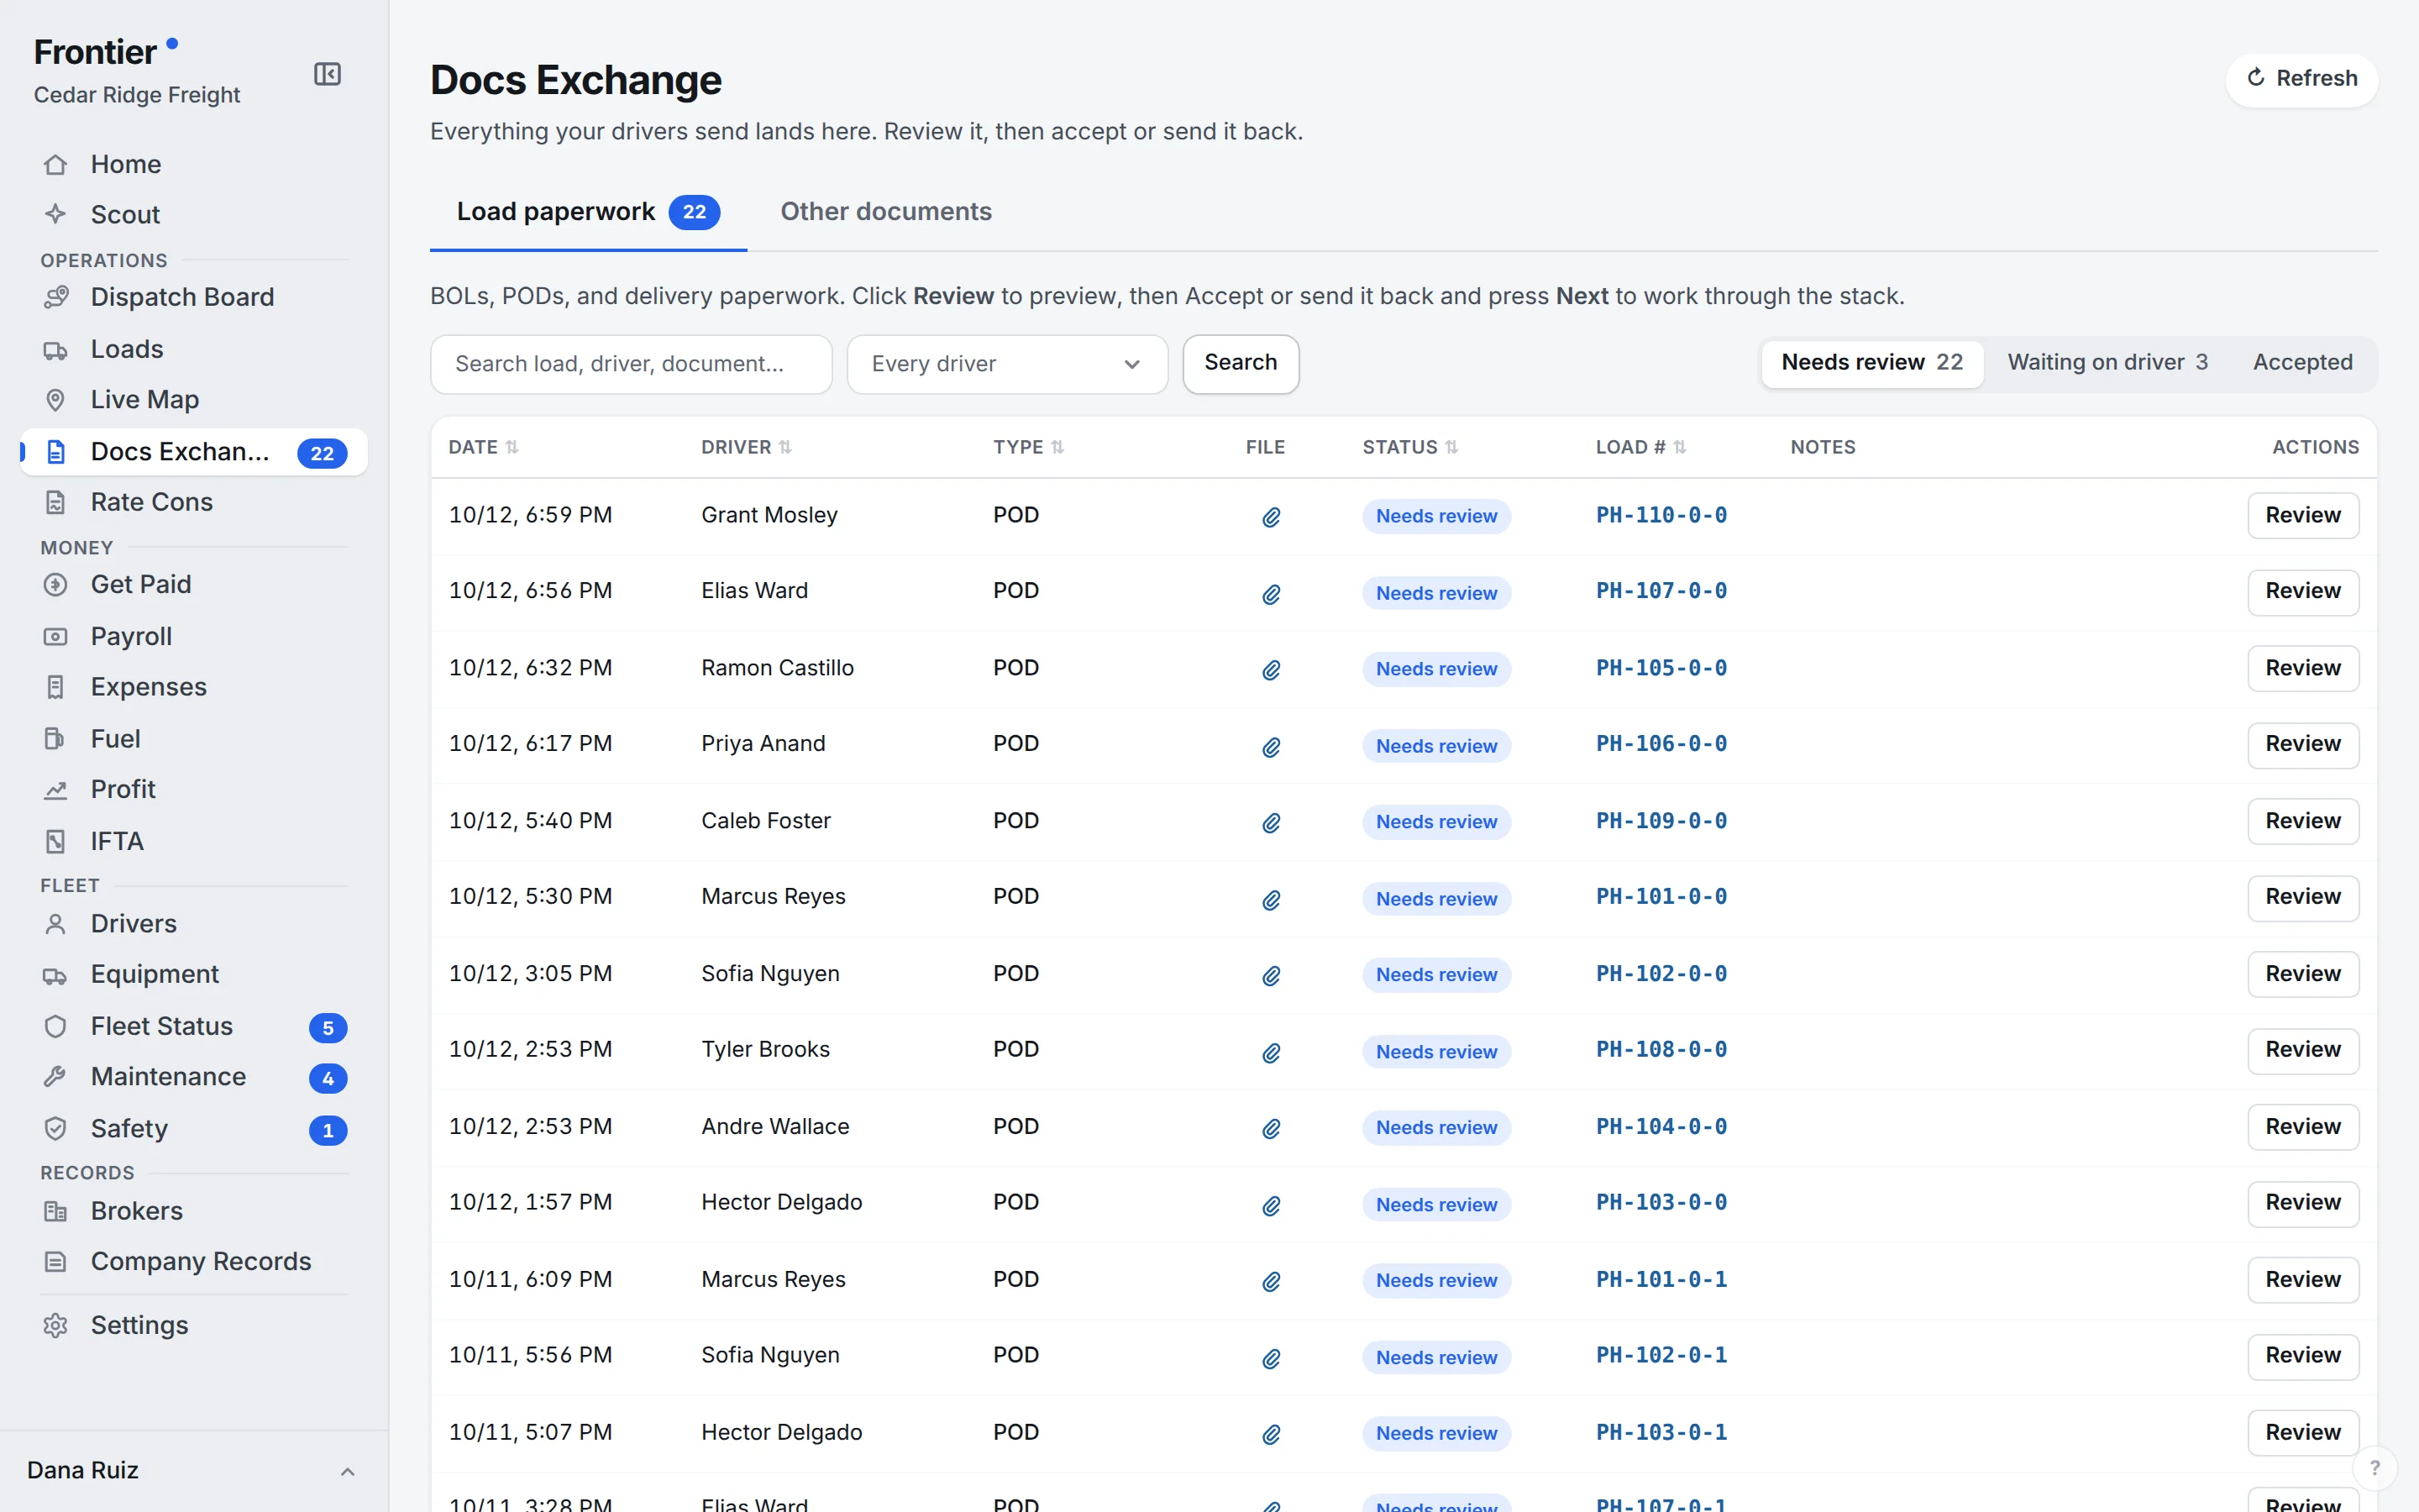
Task: Sort by Type column header
Action: click(1029, 447)
